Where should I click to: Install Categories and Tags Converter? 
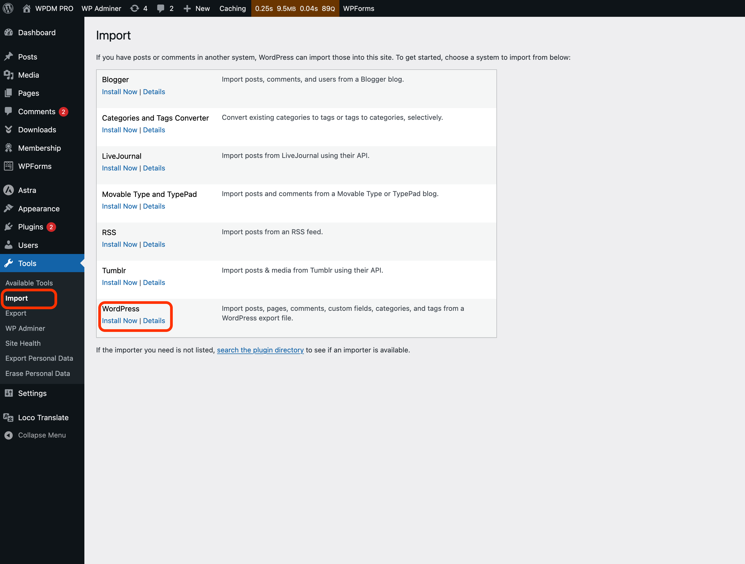coord(120,130)
